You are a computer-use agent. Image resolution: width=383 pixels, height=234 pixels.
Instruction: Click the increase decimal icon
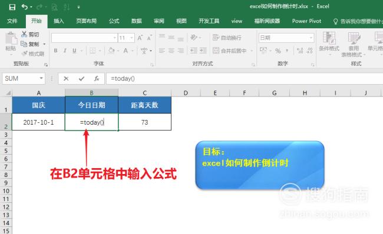[x=300, y=51]
